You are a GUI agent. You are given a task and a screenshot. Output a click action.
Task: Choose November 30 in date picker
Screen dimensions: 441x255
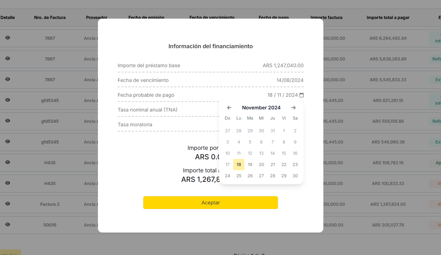[295, 176]
